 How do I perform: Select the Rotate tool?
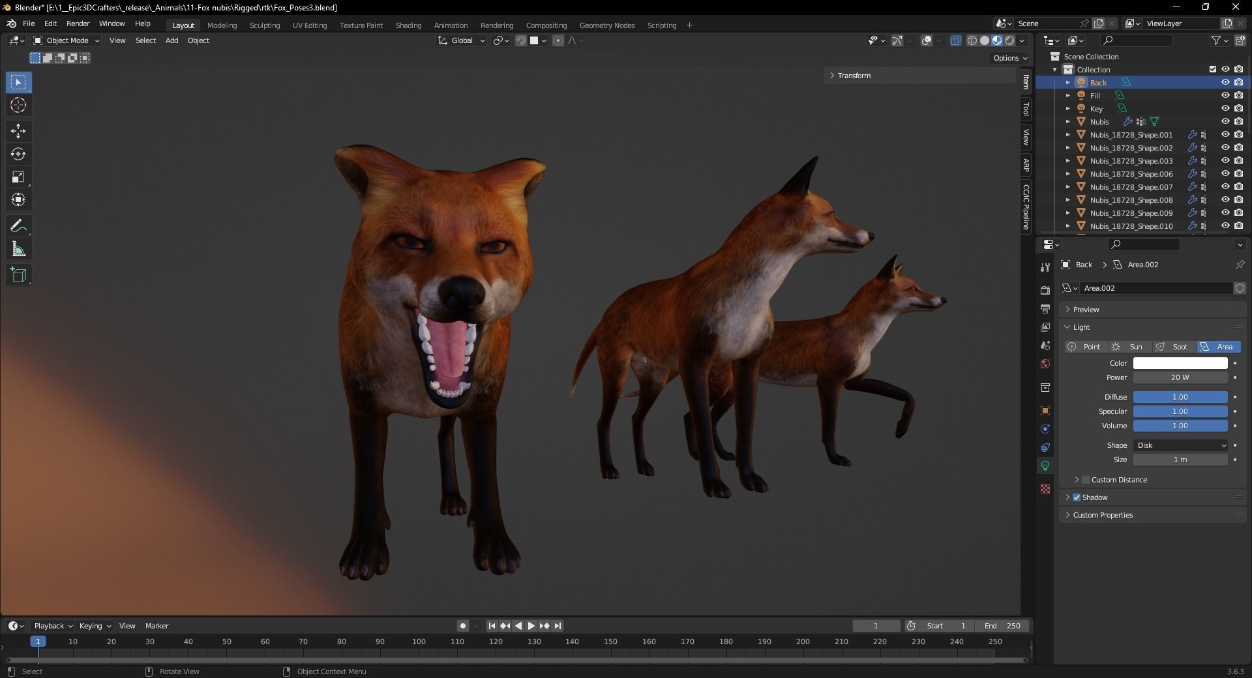(x=18, y=154)
